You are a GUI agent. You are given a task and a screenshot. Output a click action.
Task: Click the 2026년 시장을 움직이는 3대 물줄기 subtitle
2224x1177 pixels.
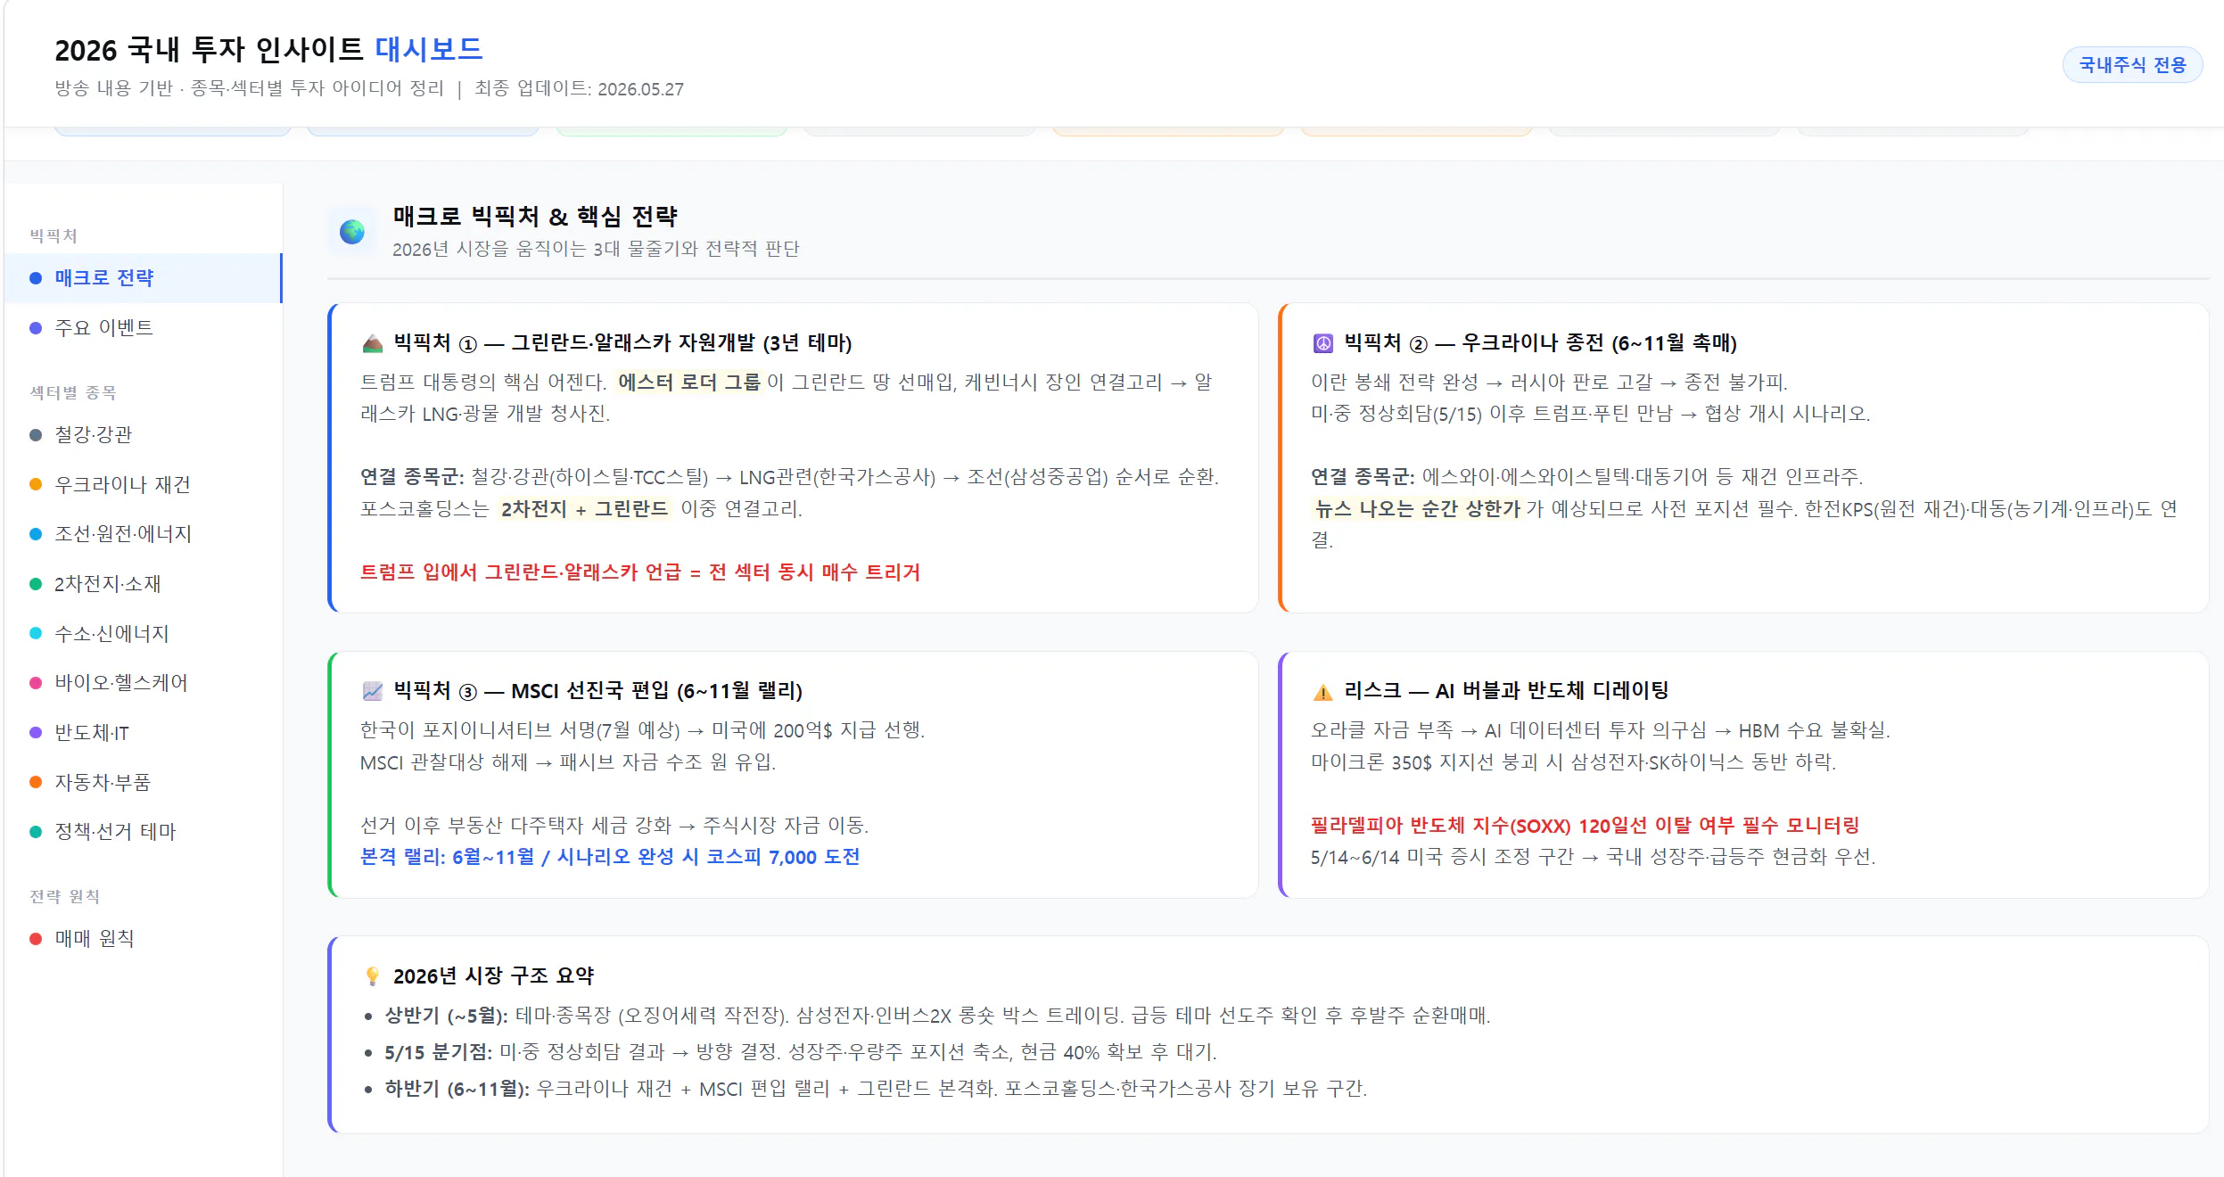(x=596, y=249)
